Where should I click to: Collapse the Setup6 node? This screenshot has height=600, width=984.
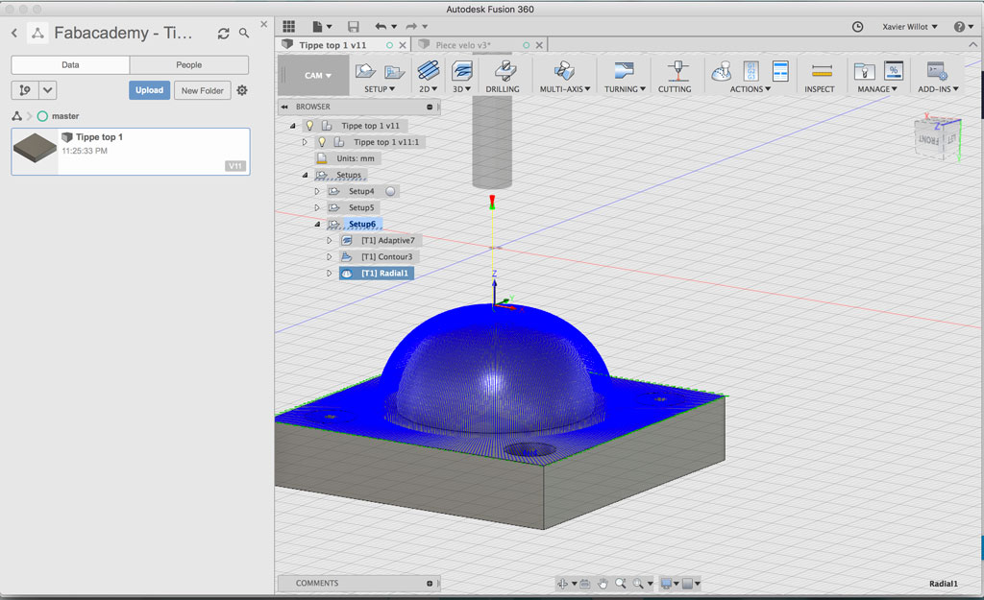[317, 224]
